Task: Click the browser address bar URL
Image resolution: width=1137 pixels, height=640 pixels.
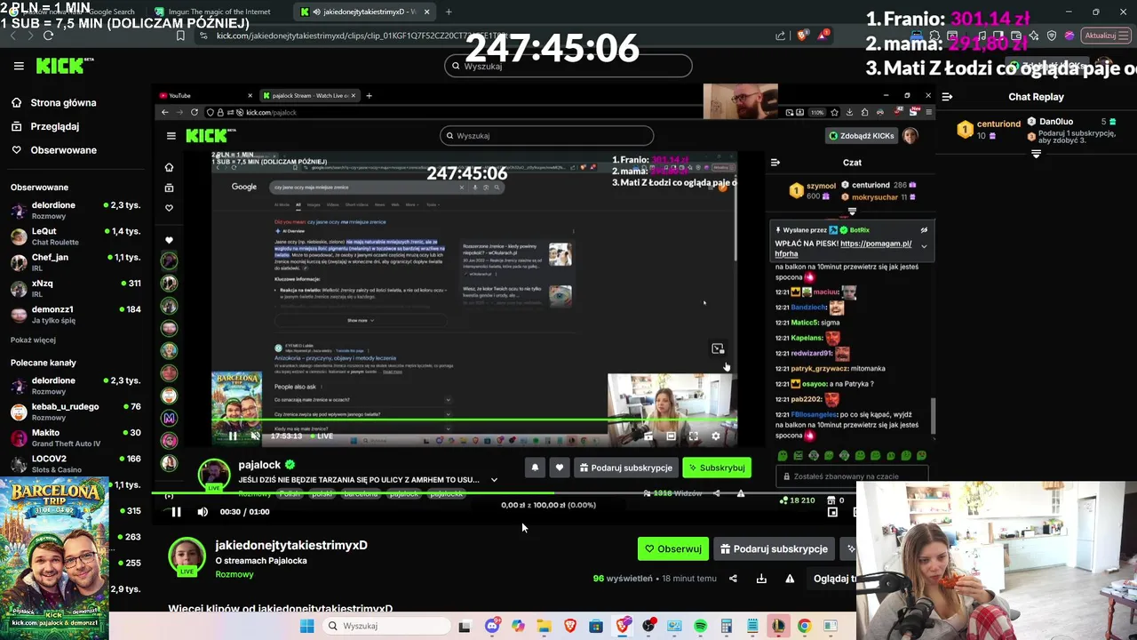Action: (362, 36)
